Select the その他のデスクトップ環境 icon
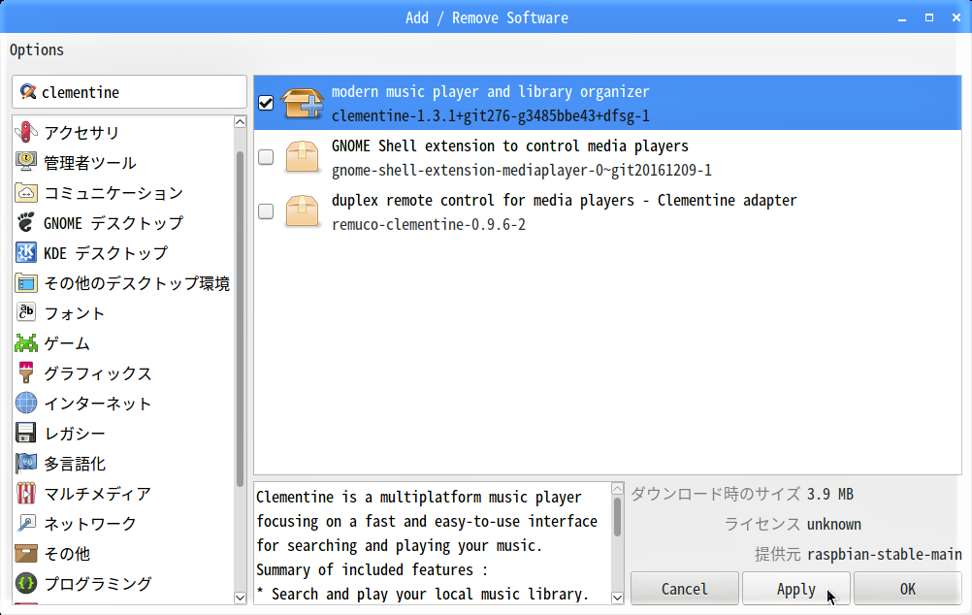 pos(26,282)
